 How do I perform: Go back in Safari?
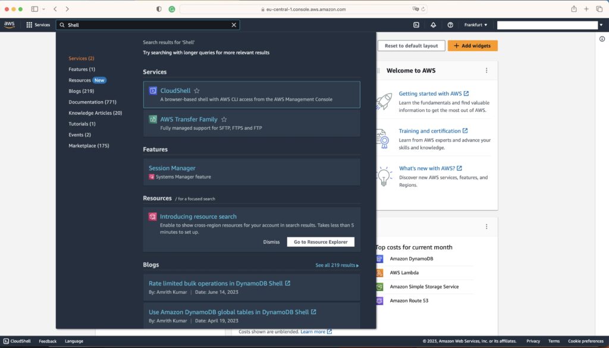55,9
